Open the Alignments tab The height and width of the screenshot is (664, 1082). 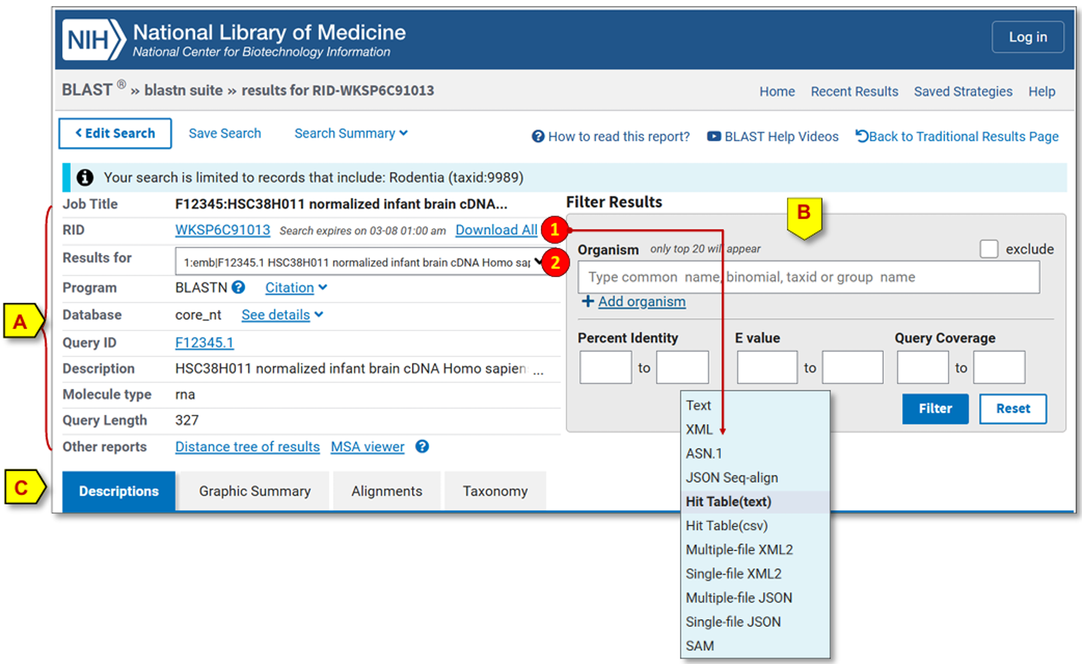pos(387,491)
